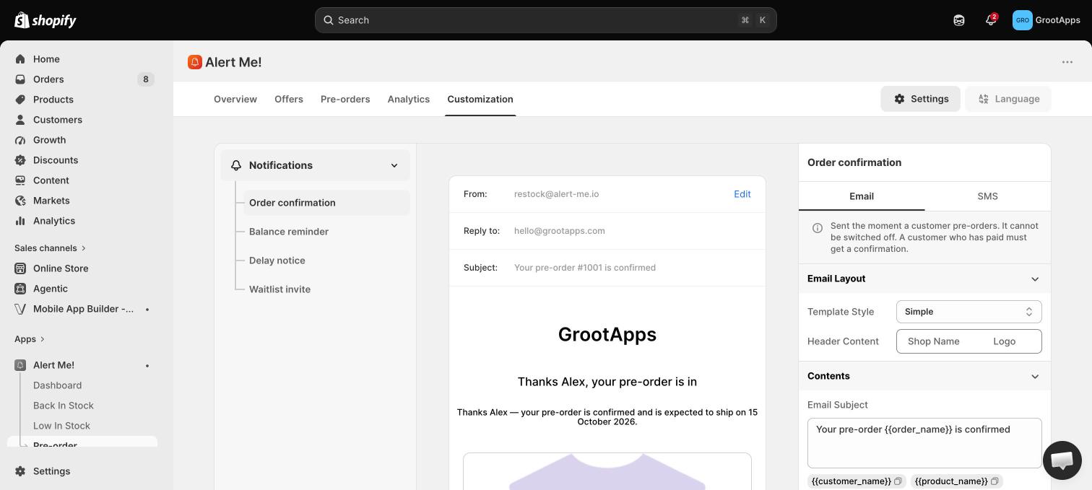
Task: Switch to the Overview tab
Action: 235,99
